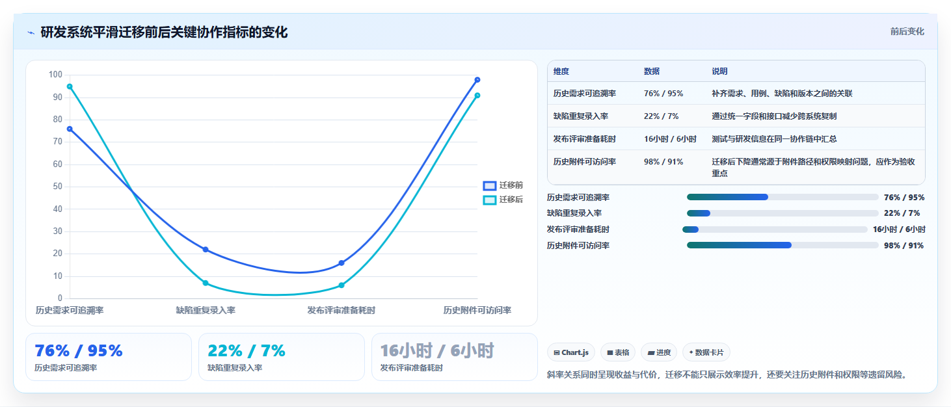Image resolution: width=951 pixels, height=407 pixels.
Task: Click the 迁移后 data point at 95
Action: [x=70, y=86]
